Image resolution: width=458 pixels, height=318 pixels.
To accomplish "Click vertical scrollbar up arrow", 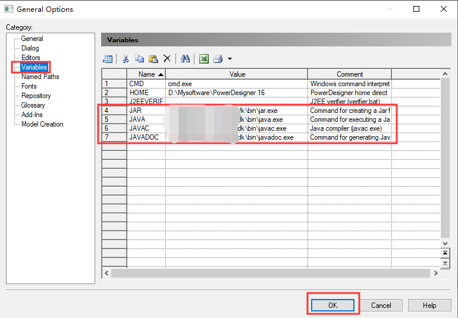I will click(445, 74).
